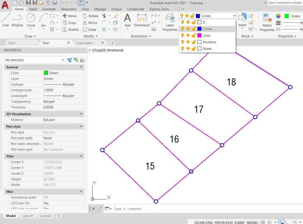Open the No selection dropdown

[x=35, y=60]
